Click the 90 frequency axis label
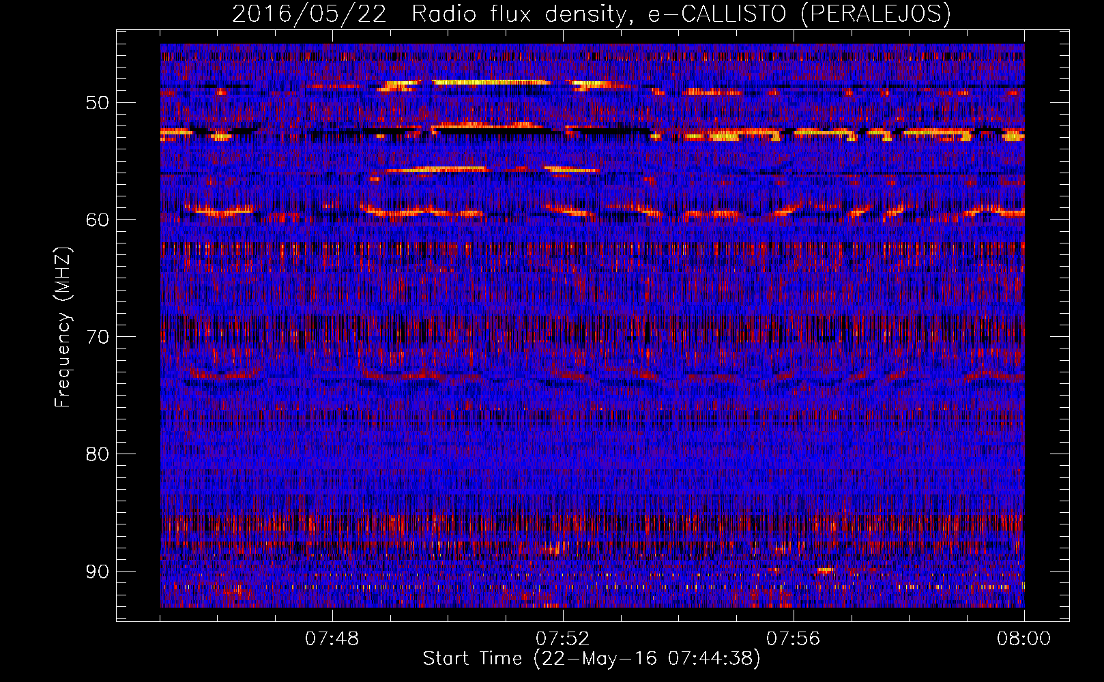The width and height of the screenshot is (1104, 682). (x=97, y=571)
